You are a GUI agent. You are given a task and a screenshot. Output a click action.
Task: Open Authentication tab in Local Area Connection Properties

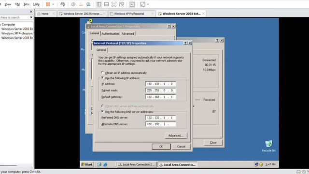[110, 34]
